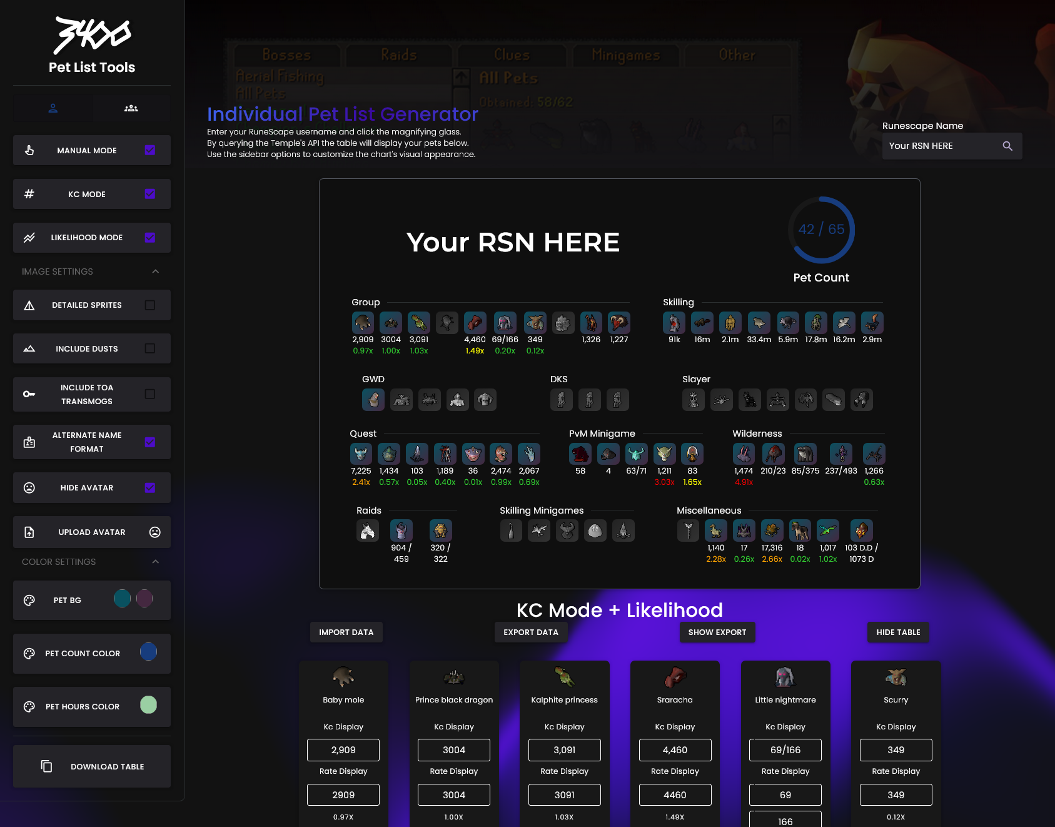Click the Baby mole Kc Display field

point(343,750)
